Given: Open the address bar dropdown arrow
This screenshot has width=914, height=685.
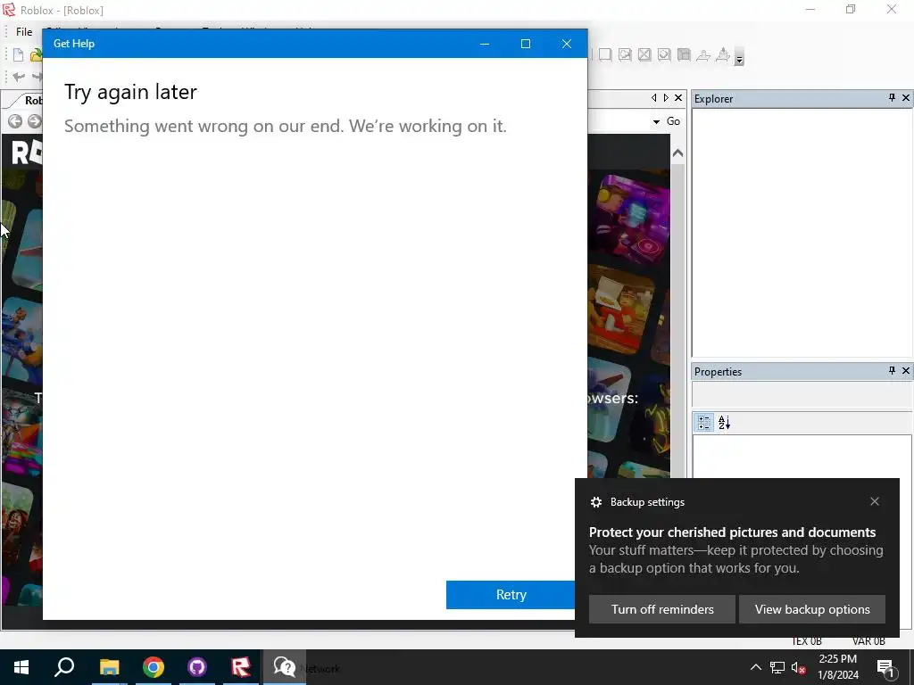Looking at the screenshot, I should (x=656, y=121).
